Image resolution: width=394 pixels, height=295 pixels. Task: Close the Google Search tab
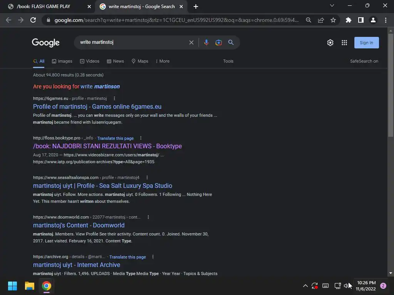point(181,7)
